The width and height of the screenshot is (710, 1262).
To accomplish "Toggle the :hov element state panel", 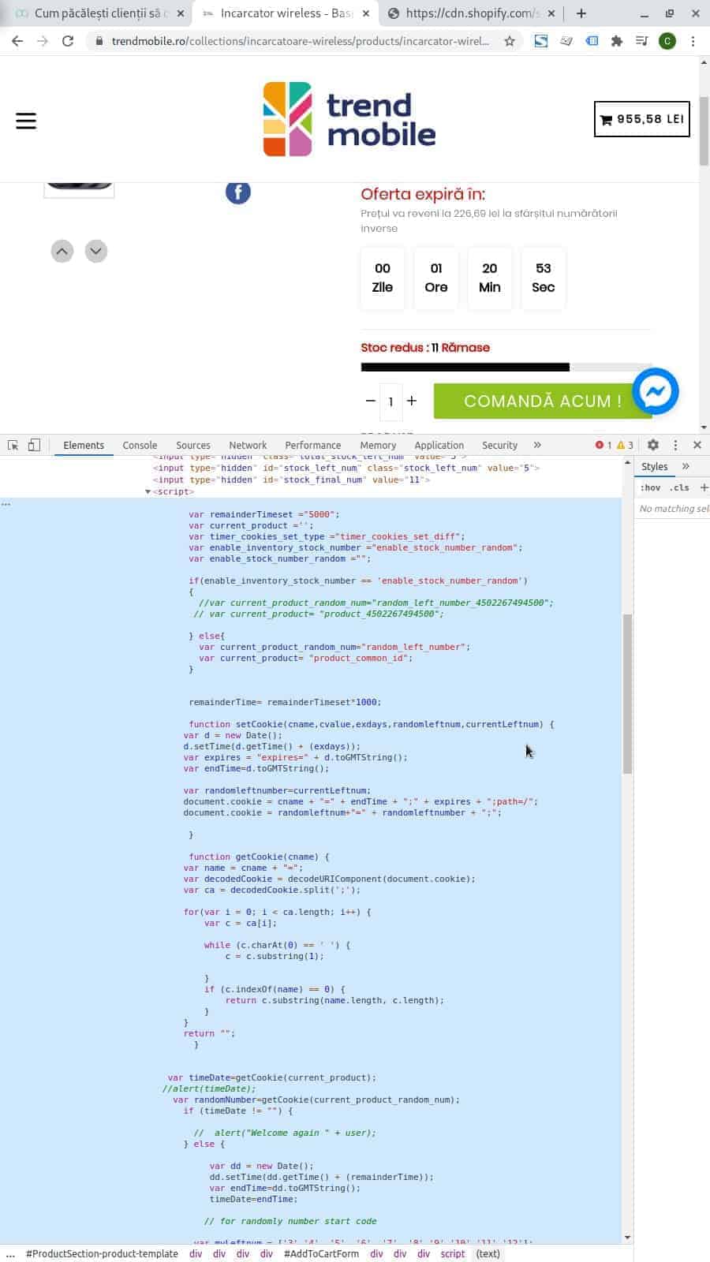I will click(651, 487).
